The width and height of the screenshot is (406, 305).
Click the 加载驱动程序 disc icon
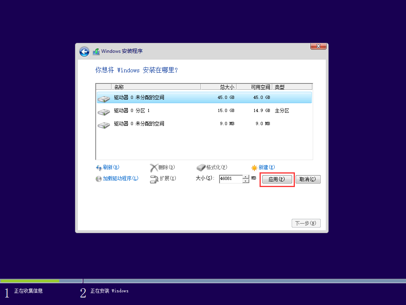[99, 179]
